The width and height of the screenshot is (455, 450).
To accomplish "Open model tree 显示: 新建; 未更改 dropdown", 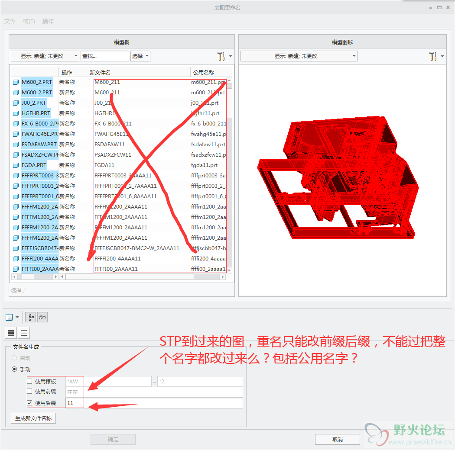I will point(45,56).
